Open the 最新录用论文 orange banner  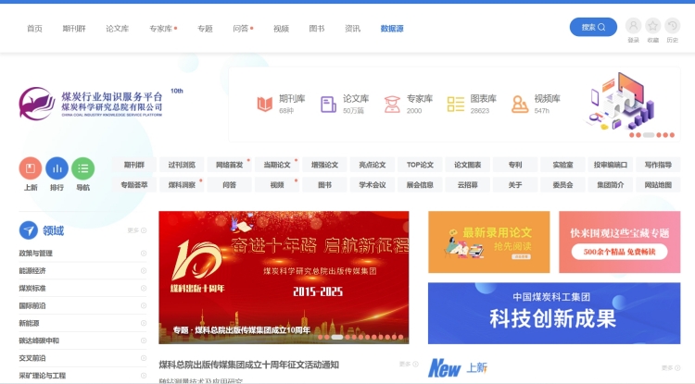pyautogui.click(x=487, y=242)
